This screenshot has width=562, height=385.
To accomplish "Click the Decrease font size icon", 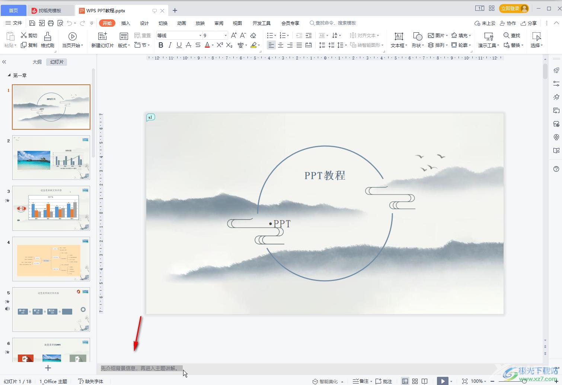I will [x=243, y=35].
